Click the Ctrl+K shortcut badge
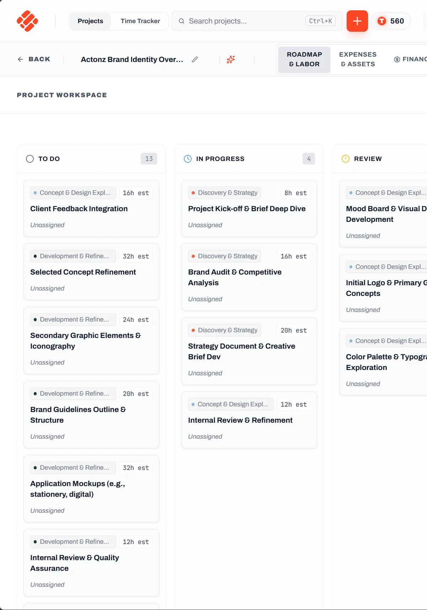427x610 pixels. (x=320, y=21)
